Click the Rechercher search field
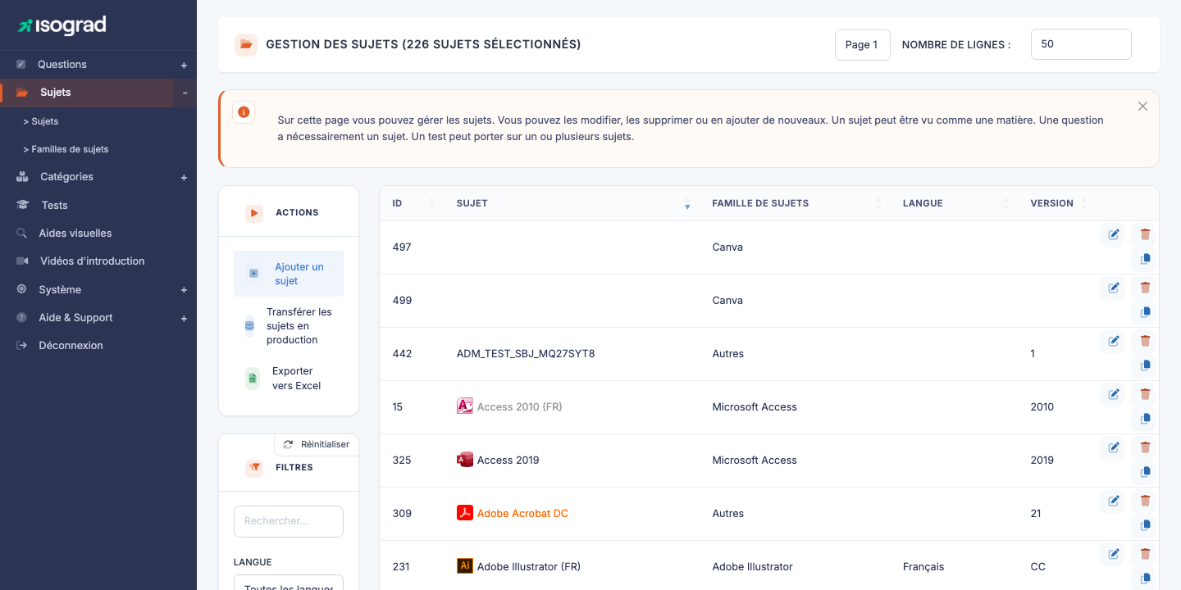Screen dimensions: 1181x590 (289, 521)
